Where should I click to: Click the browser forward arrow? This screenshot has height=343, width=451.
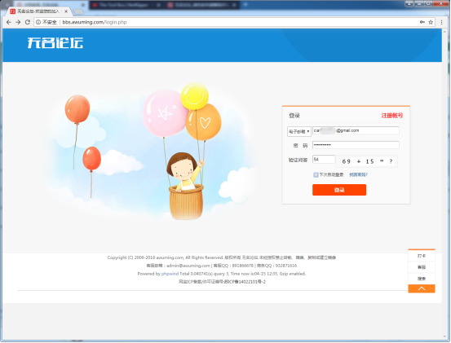click(x=18, y=22)
